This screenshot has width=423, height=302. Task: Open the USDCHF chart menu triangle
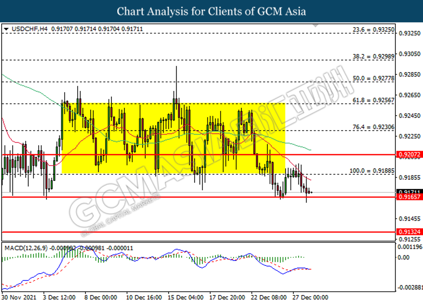point(6,29)
